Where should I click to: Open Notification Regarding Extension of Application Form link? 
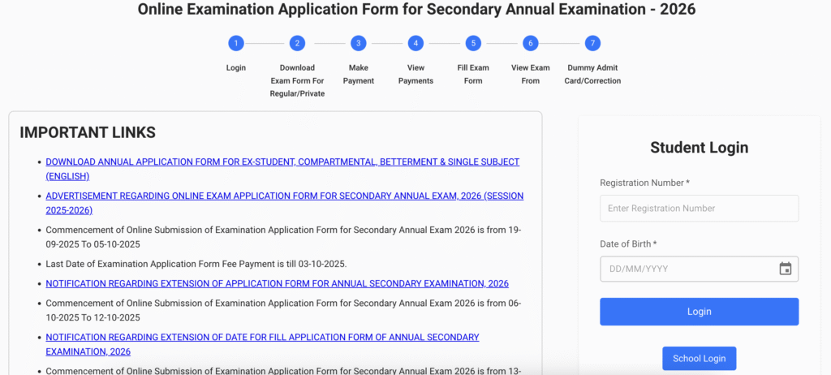point(277,283)
